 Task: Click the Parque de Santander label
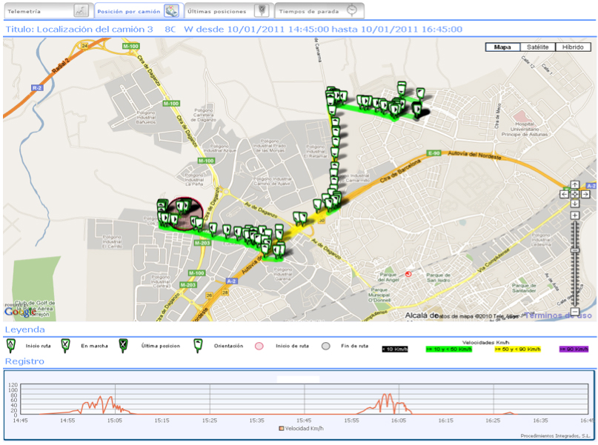524,288
